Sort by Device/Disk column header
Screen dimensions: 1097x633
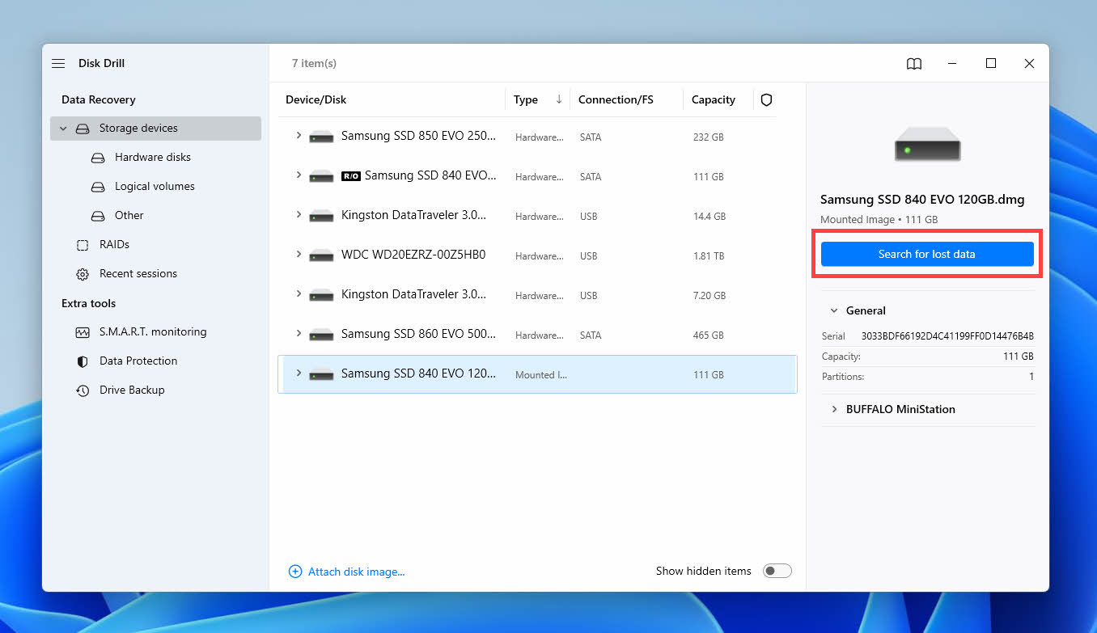316,99
